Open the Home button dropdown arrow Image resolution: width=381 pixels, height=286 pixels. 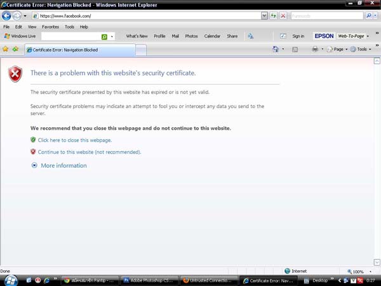pos(283,49)
